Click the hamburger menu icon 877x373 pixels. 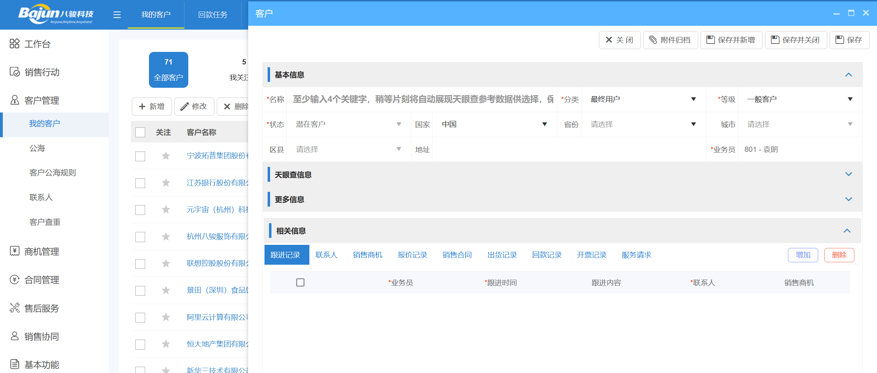pos(117,15)
